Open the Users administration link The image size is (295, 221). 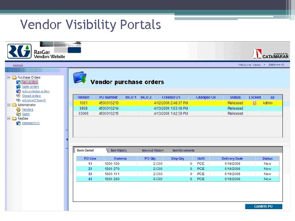(x=26, y=114)
